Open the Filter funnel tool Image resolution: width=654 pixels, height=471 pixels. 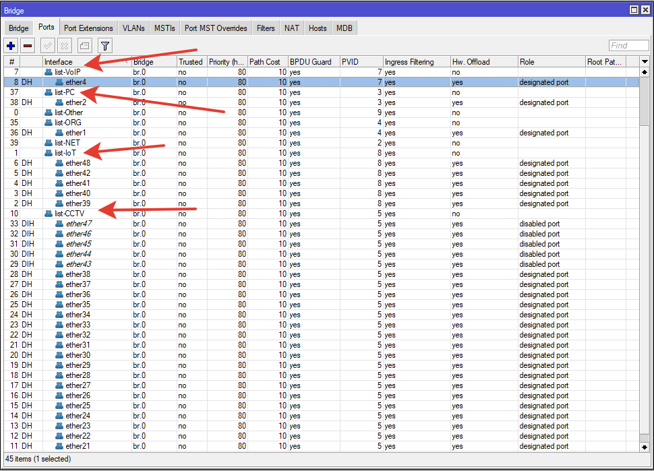pos(105,46)
